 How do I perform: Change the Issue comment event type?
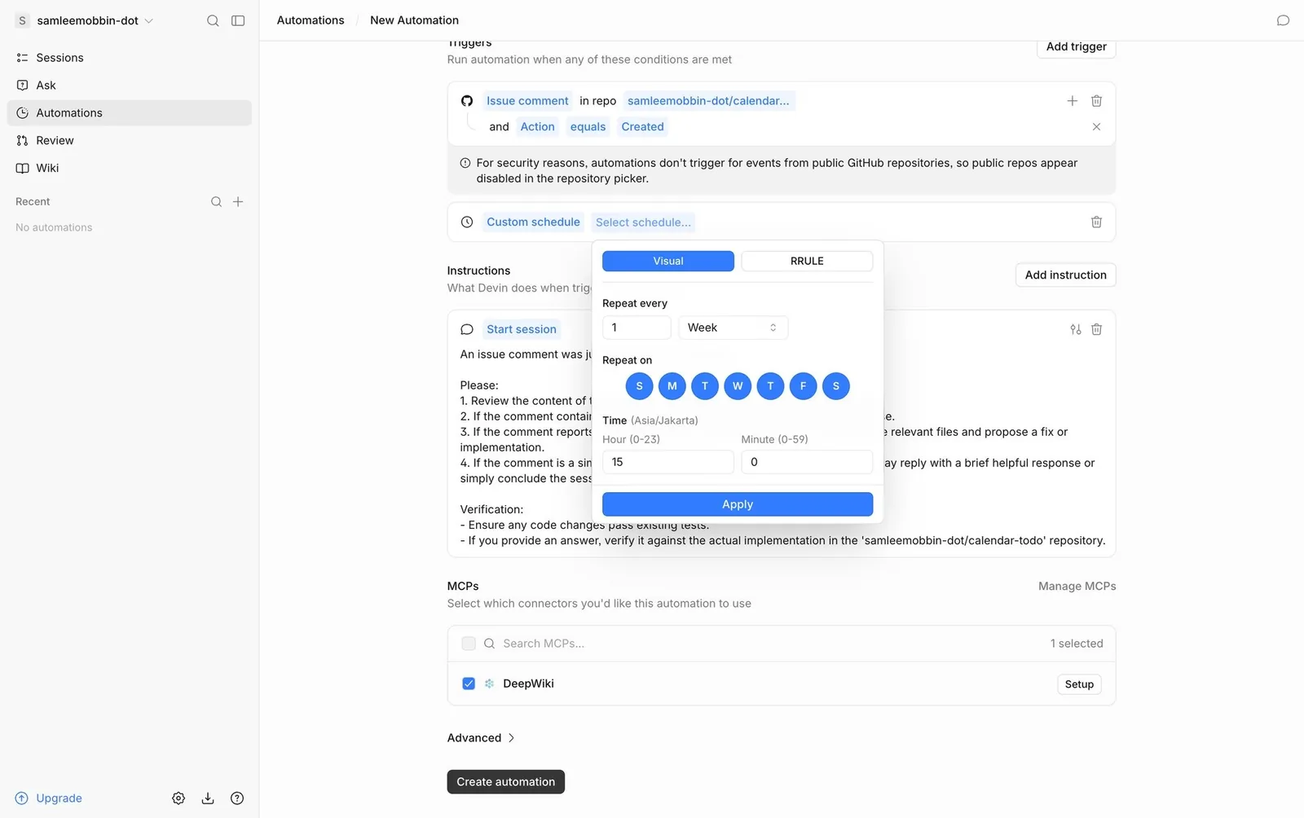527,101
